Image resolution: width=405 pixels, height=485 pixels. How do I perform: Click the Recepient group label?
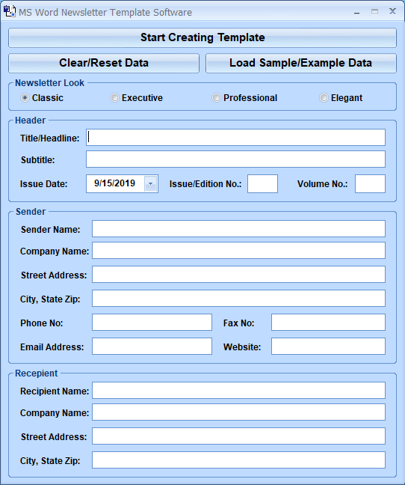point(37,373)
